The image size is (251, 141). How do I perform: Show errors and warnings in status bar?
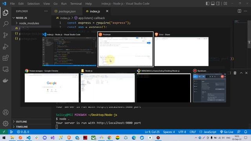coord(23,132)
